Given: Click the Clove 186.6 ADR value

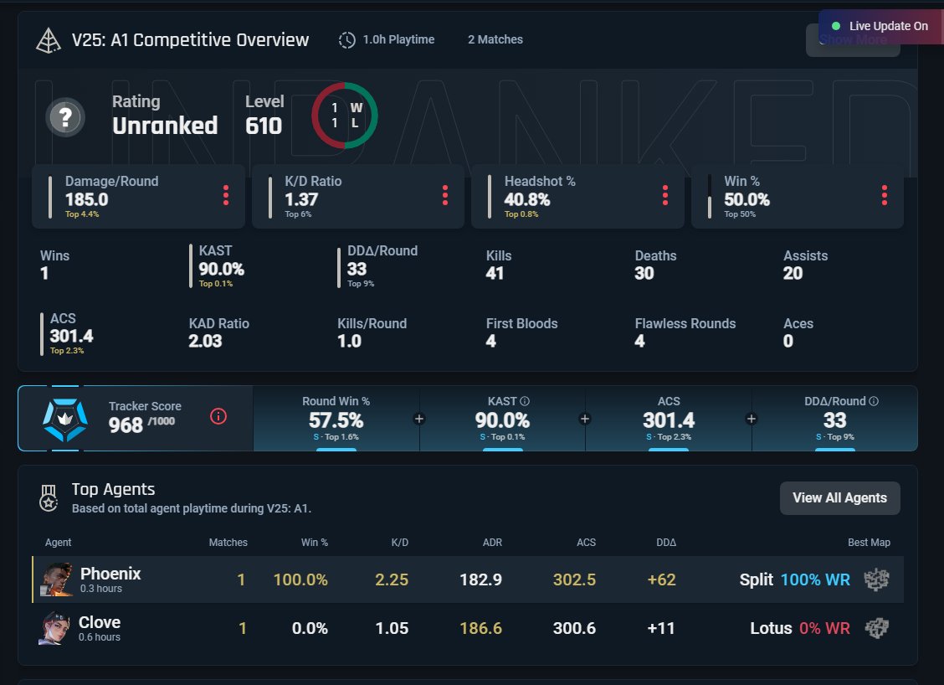Looking at the screenshot, I should coord(480,628).
